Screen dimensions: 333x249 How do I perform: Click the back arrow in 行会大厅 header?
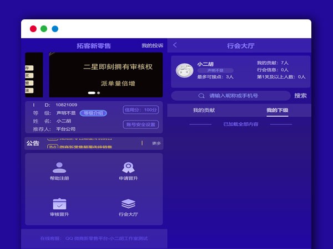click(175, 45)
